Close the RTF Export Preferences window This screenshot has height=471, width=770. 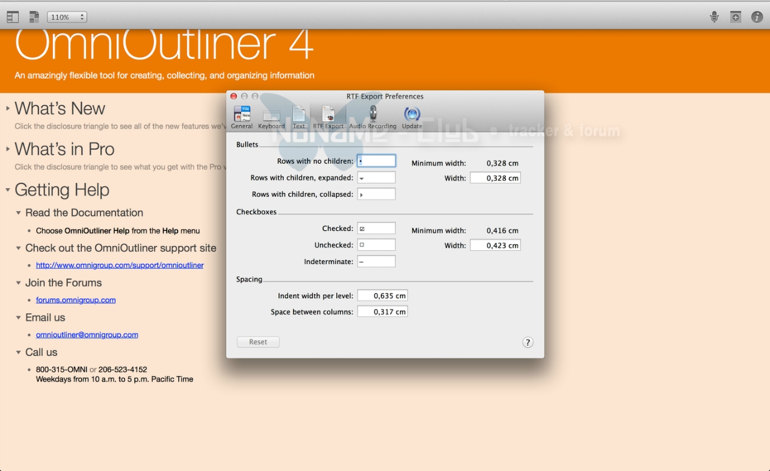point(234,96)
